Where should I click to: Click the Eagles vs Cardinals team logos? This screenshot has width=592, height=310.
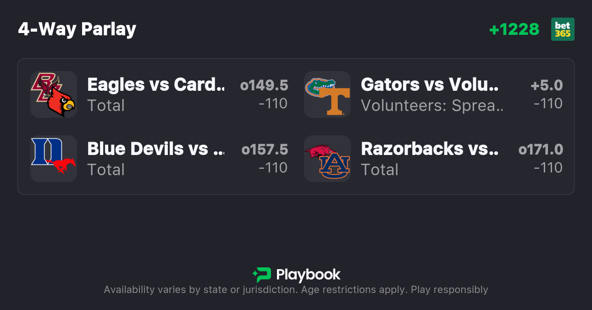[x=53, y=94]
